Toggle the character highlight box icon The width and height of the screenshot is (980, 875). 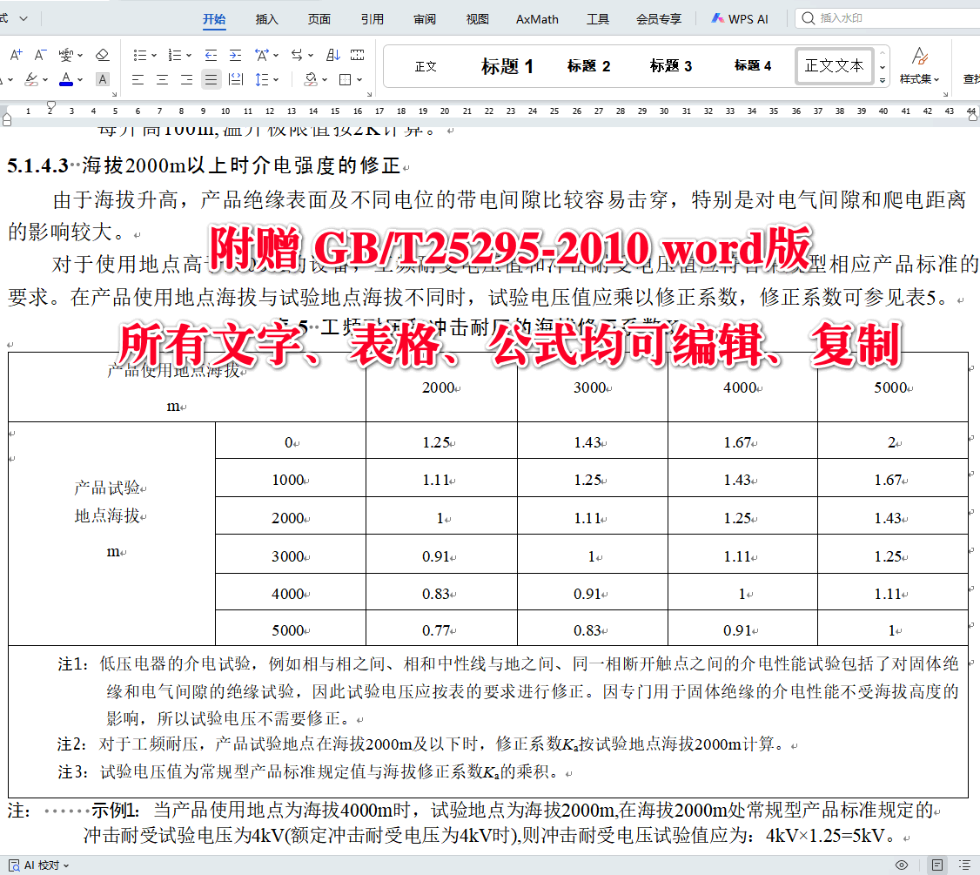click(x=102, y=78)
